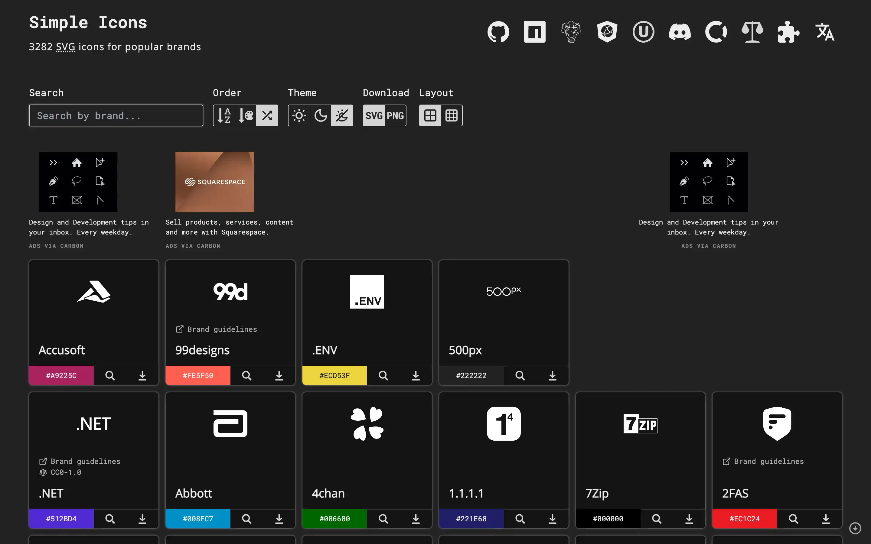
Task: Copy the 7Zip logo SVG
Action: (640, 423)
